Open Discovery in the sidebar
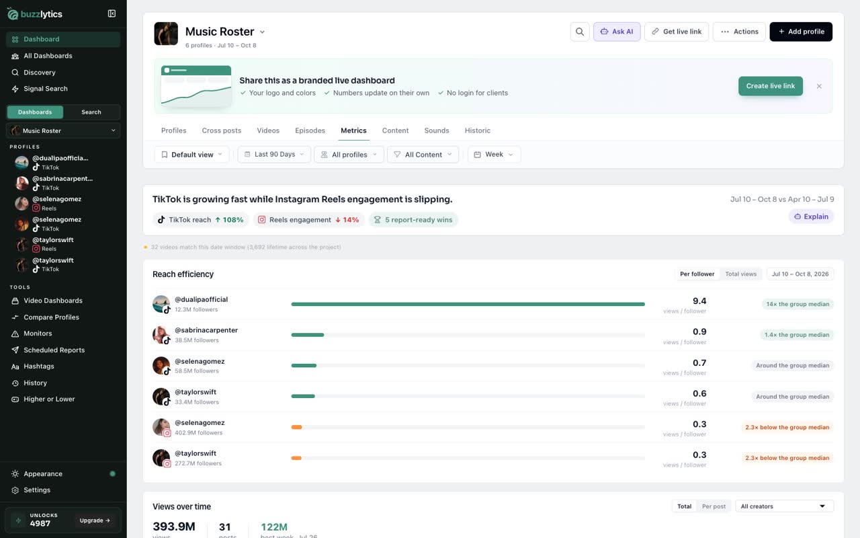 click(63, 72)
